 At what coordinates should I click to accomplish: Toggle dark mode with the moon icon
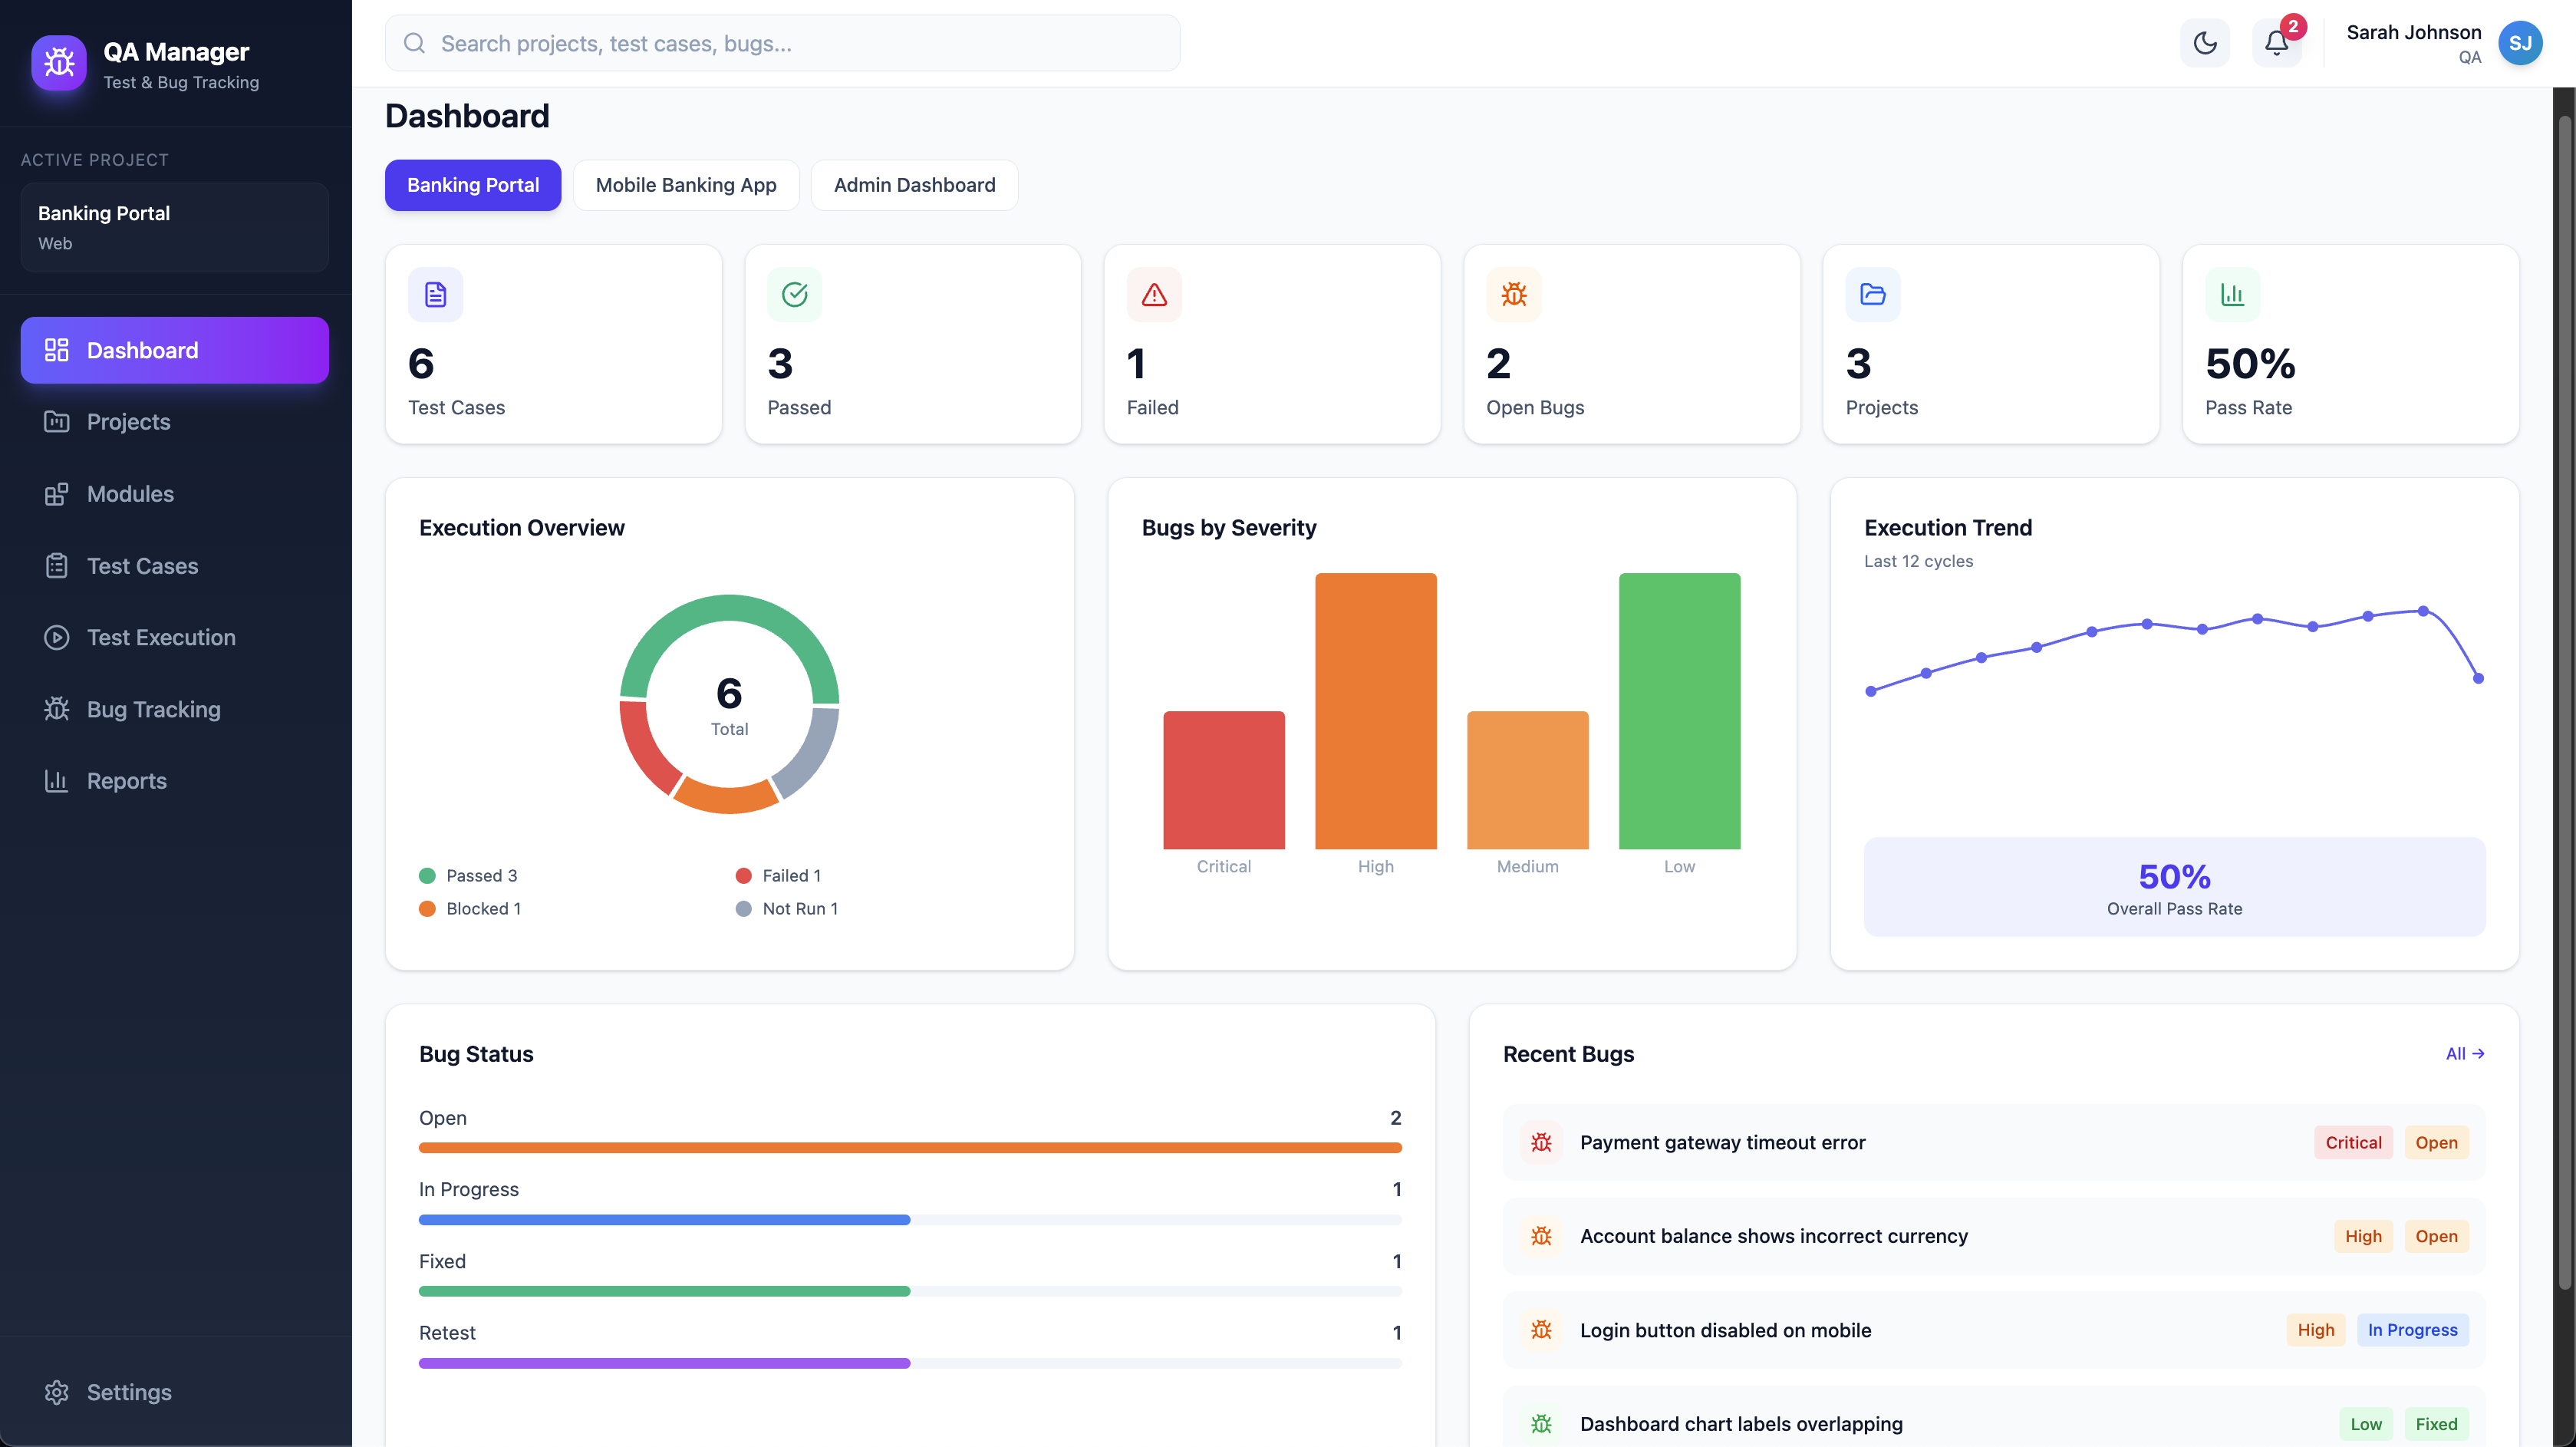tap(2204, 43)
